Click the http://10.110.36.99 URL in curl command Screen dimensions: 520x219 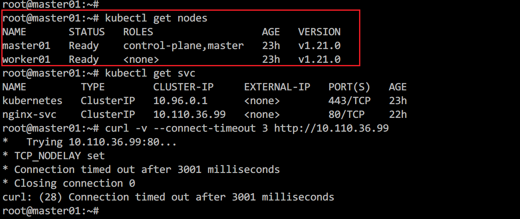point(331,128)
